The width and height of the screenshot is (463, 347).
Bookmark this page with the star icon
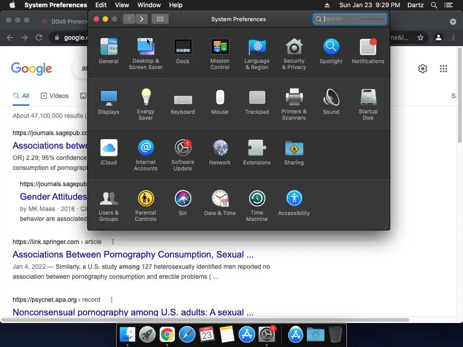tap(420, 38)
